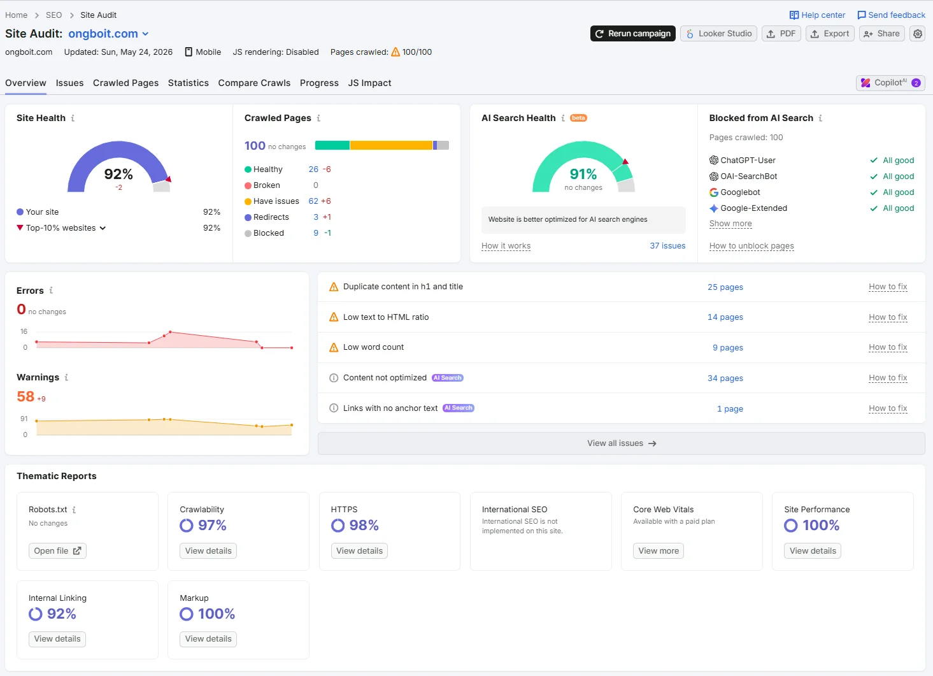Image resolution: width=933 pixels, height=676 pixels.
Task: Click pages crawled warning triangle icon
Action: click(395, 52)
